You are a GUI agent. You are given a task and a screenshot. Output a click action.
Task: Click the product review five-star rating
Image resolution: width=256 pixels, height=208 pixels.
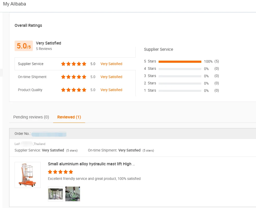coord(60,172)
